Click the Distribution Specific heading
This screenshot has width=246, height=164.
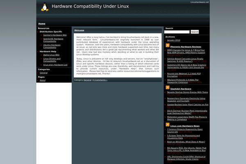click(51, 32)
